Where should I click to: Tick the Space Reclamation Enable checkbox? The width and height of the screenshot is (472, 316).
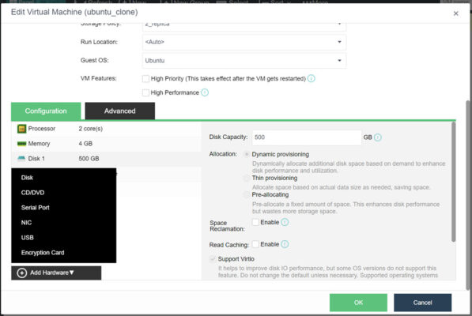(255, 222)
